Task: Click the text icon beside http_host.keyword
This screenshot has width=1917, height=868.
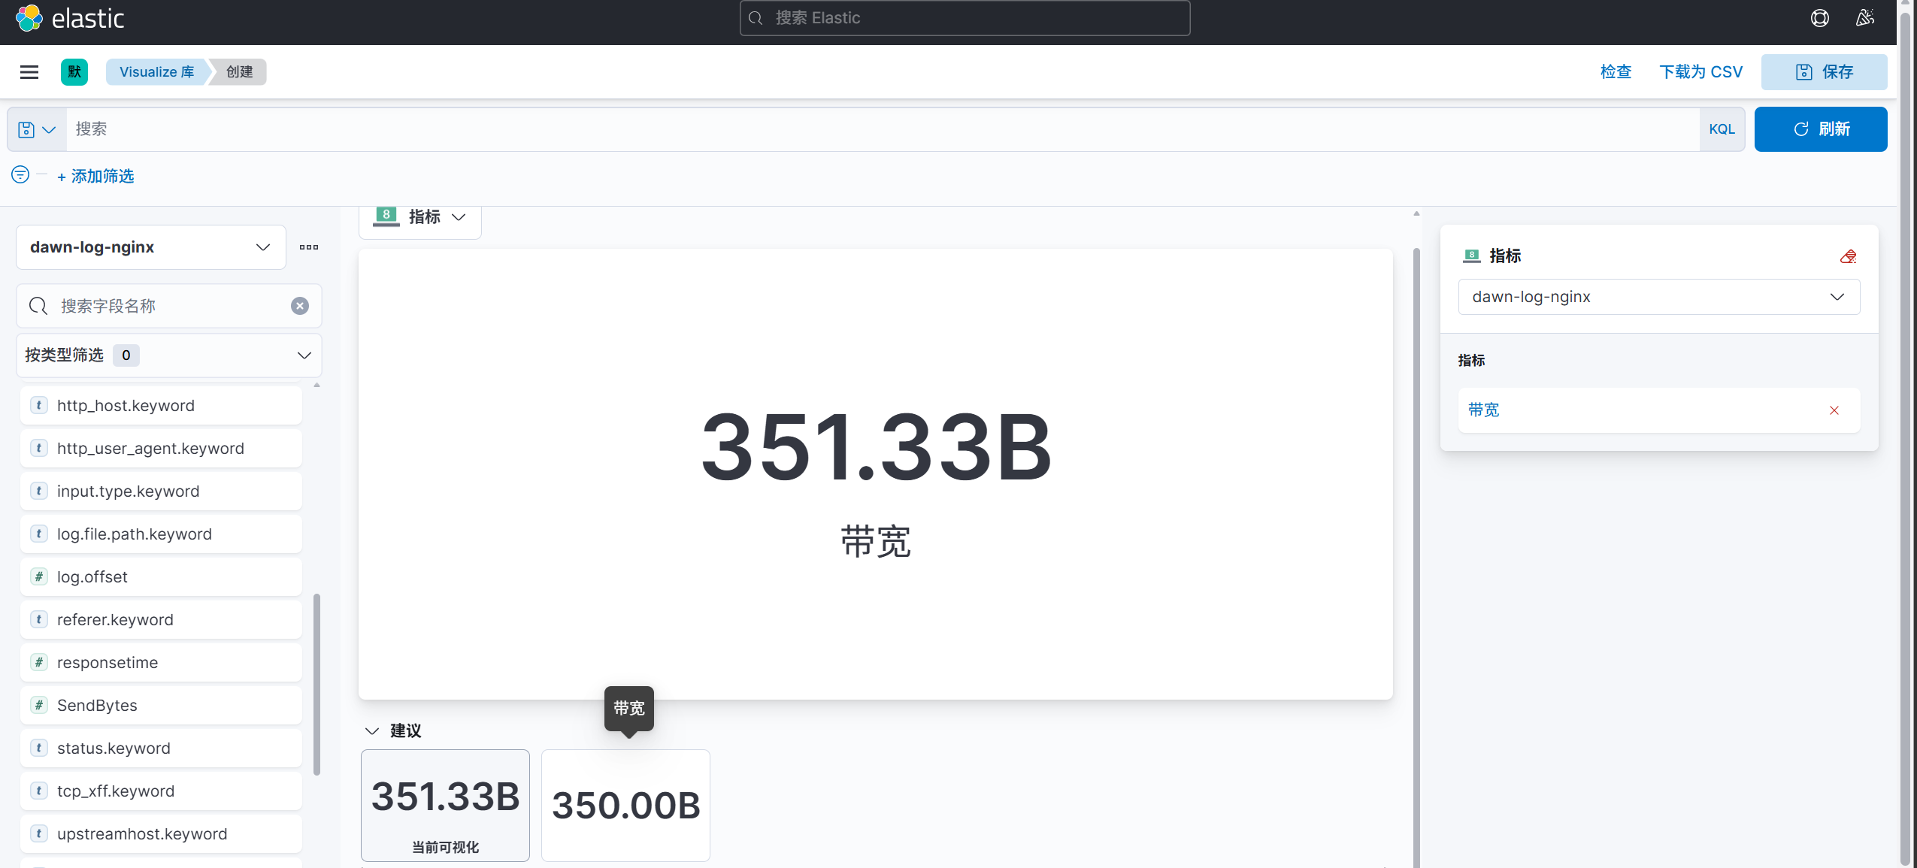Action: pos(39,405)
